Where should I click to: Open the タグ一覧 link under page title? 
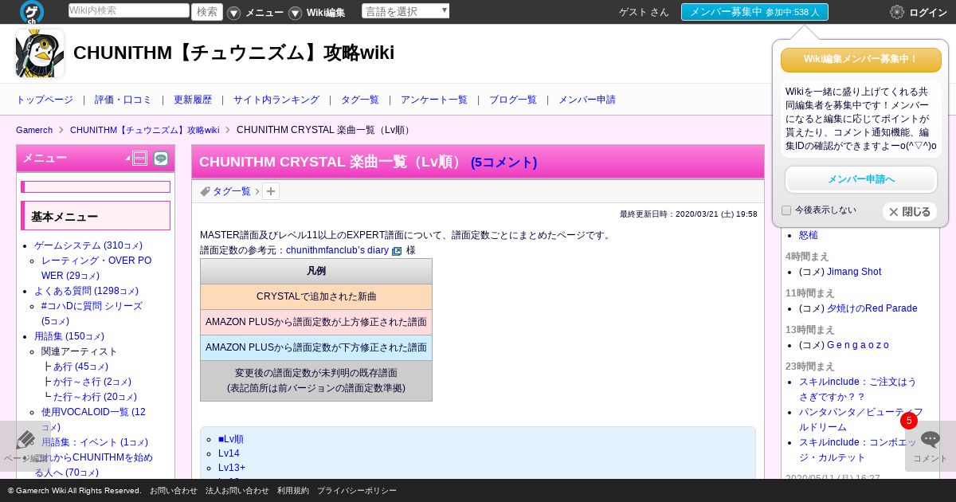(x=232, y=191)
